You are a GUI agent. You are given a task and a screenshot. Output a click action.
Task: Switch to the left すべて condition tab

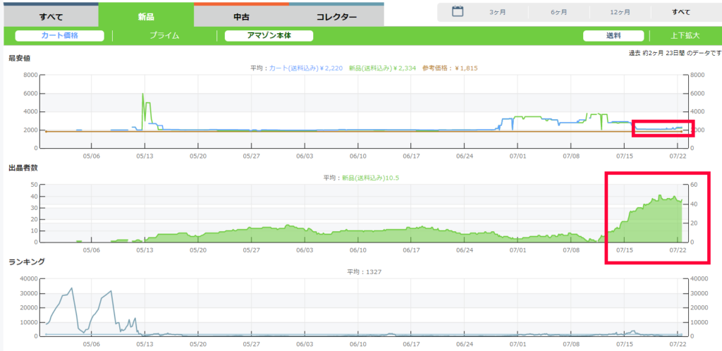[x=51, y=16]
